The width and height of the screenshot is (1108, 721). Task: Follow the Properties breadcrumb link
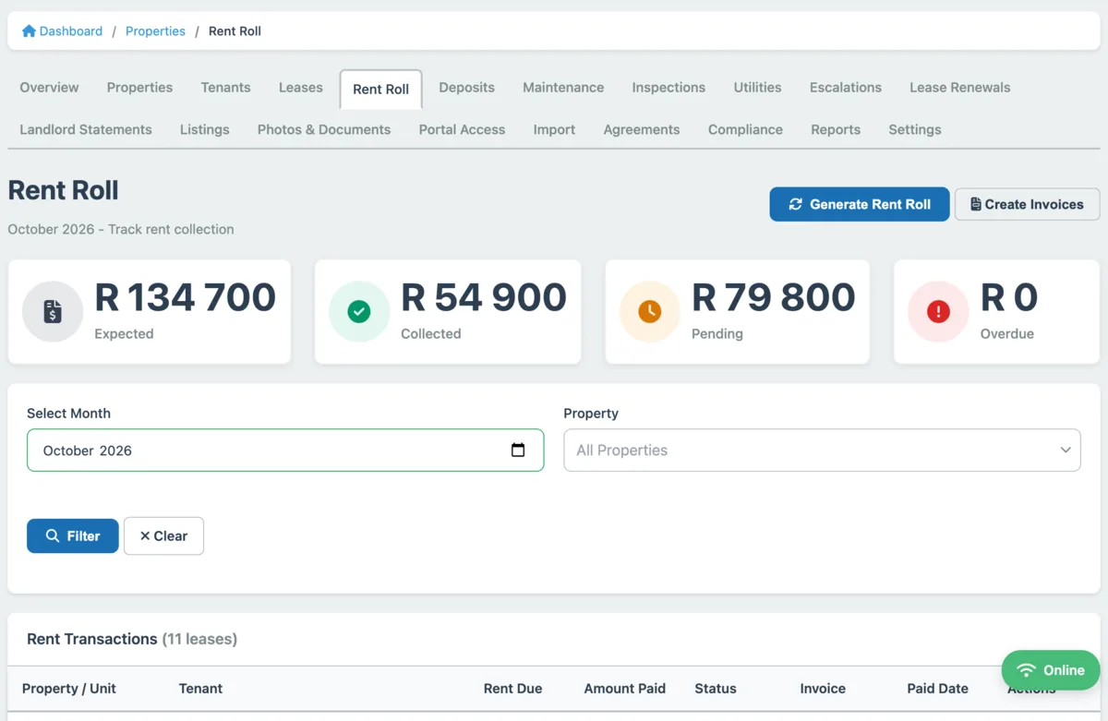pos(155,30)
